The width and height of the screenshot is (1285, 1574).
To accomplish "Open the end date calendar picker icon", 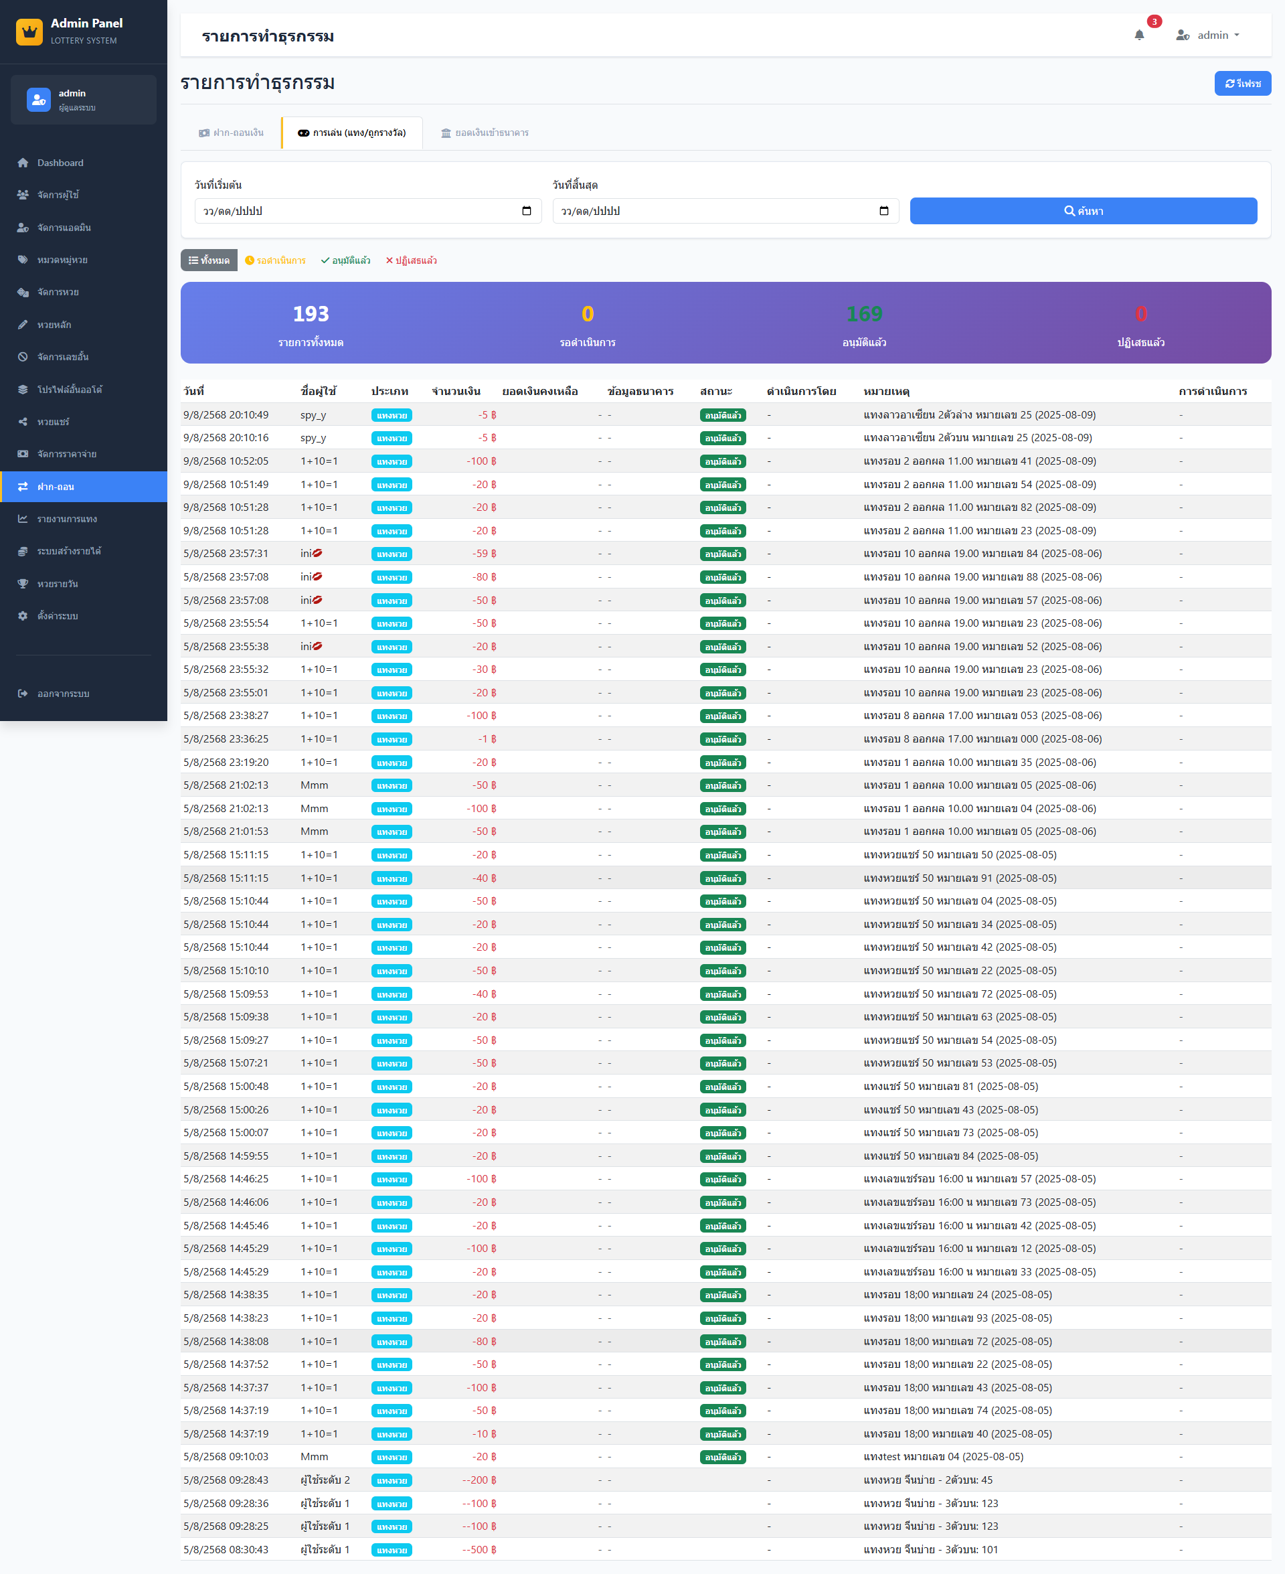I will [884, 211].
